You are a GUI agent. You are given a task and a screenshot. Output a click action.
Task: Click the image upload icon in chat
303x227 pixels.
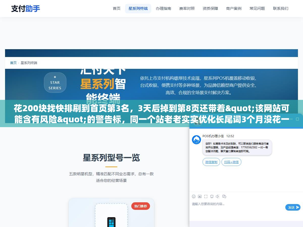tap(200, 196)
